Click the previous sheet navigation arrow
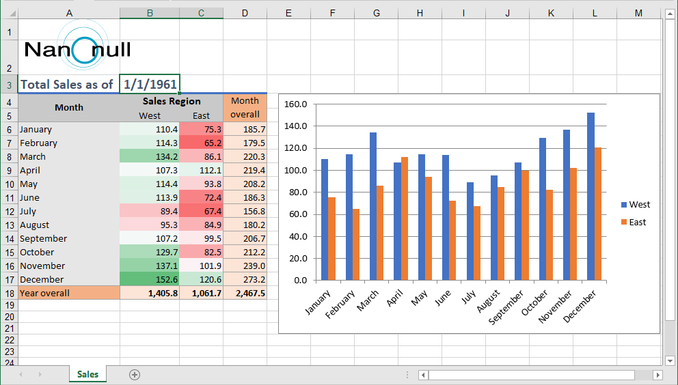Viewport: 678px width, 385px height. tap(21, 375)
